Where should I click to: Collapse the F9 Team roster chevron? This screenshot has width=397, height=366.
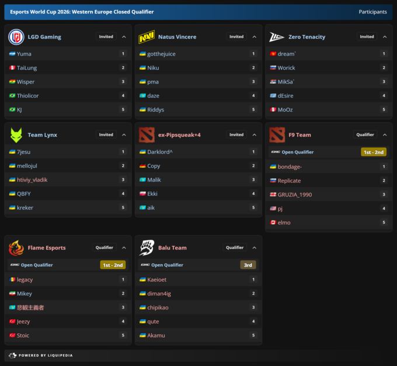[x=385, y=134]
